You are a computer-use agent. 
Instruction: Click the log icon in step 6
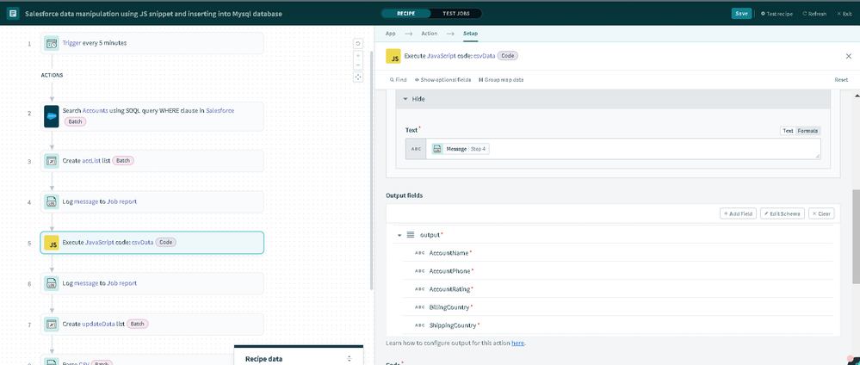click(52, 283)
